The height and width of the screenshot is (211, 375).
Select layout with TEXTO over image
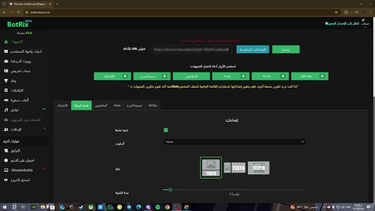(259, 168)
